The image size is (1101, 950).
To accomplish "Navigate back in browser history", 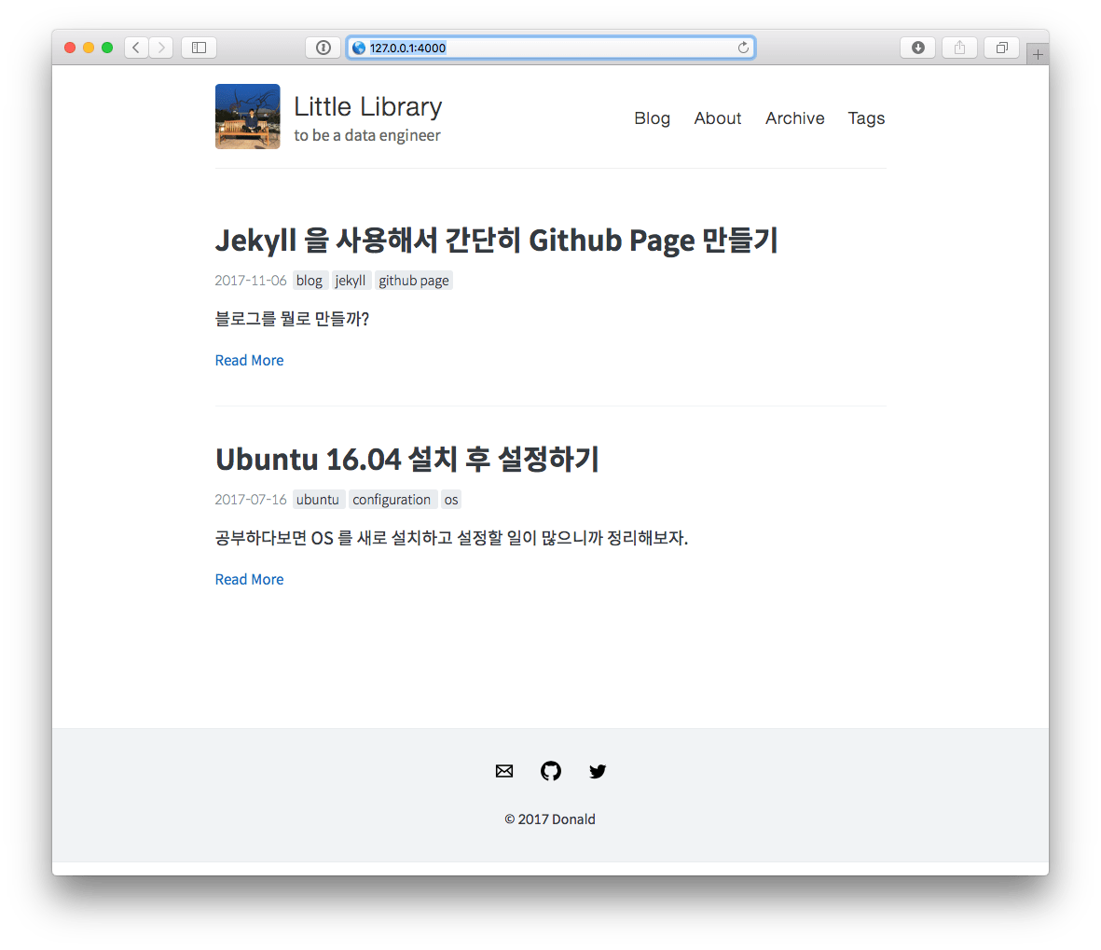I will [x=135, y=47].
